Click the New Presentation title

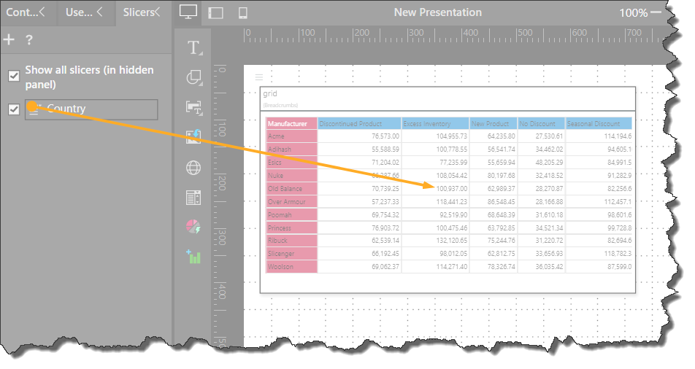[438, 12]
